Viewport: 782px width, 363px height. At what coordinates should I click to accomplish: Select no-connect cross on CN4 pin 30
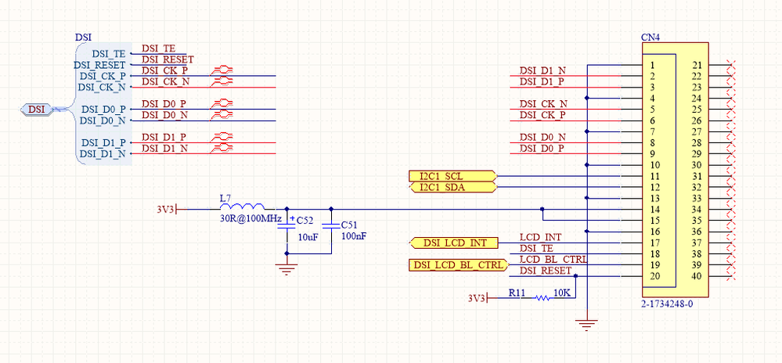[731, 165]
